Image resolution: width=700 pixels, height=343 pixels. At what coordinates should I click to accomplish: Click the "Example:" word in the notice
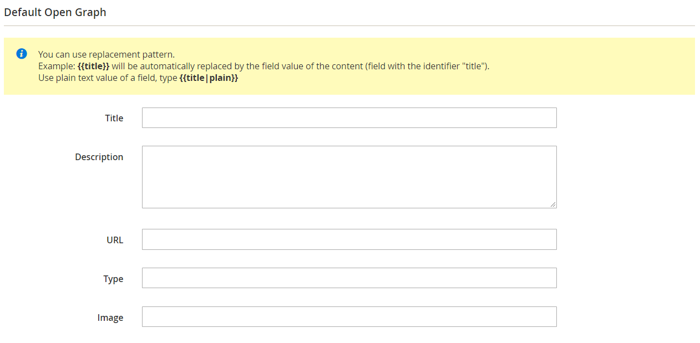point(57,66)
